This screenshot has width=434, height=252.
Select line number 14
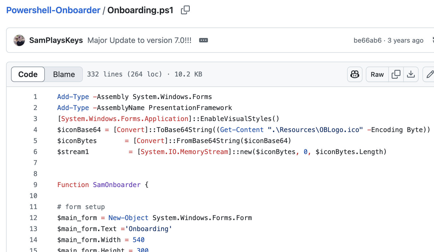click(33, 240)
